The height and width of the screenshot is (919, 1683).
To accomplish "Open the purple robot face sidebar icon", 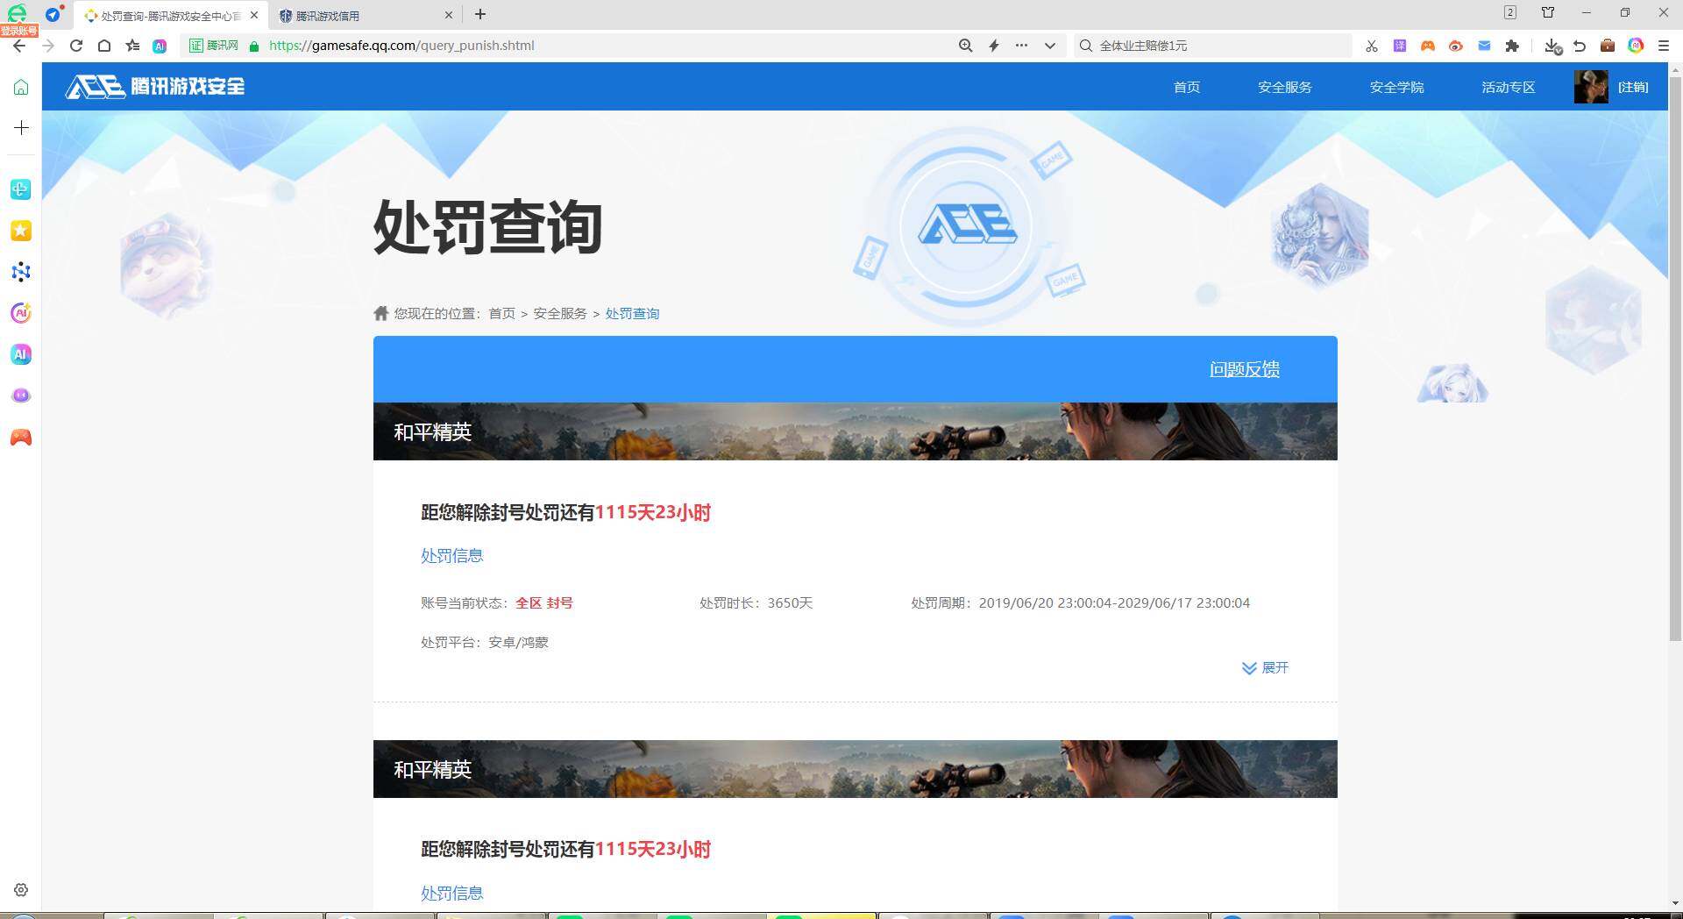I will pos(21,395).
